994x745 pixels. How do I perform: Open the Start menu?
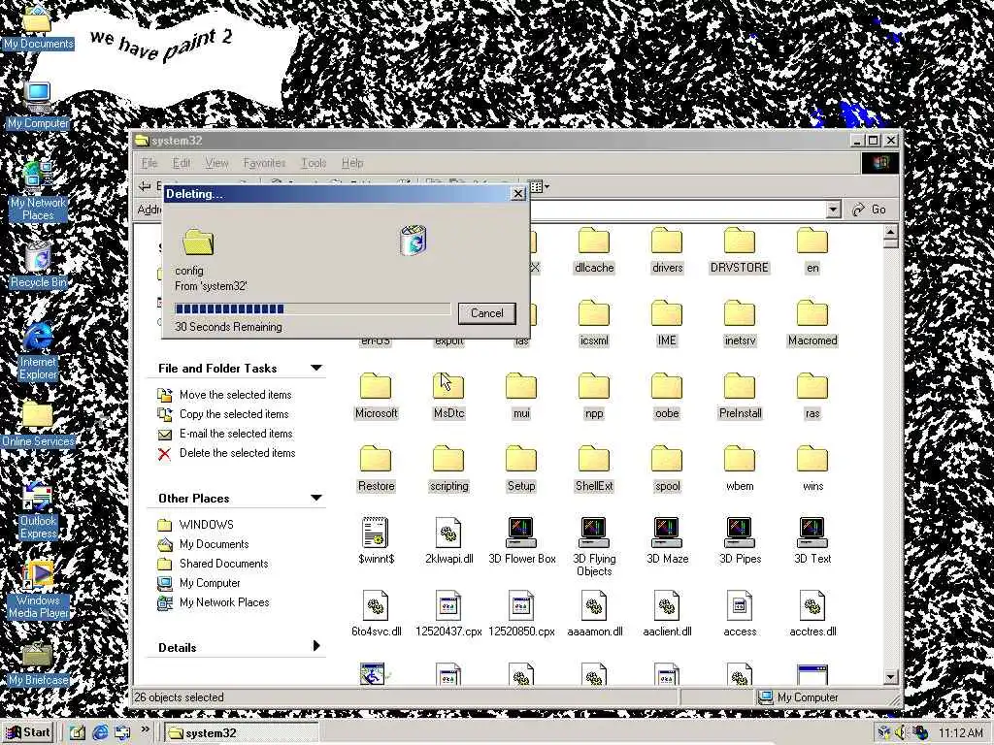[28, 732]
